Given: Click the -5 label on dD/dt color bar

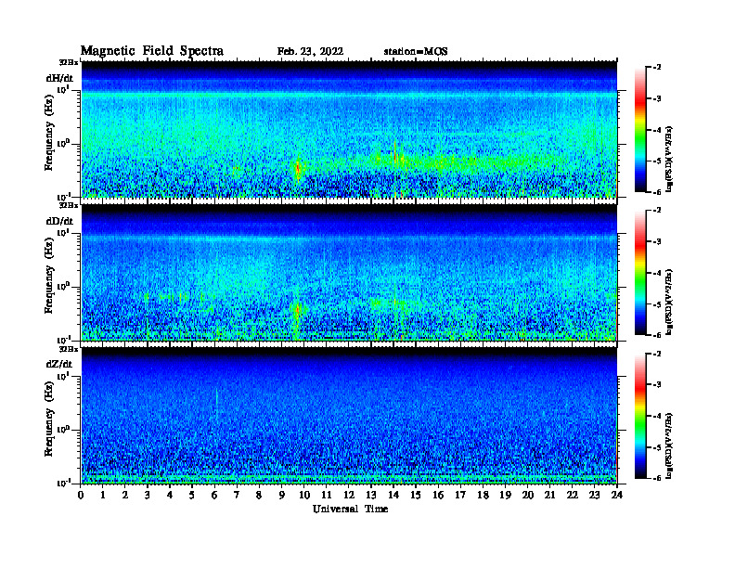Looking at the screenshot, I should click(657, 304).
